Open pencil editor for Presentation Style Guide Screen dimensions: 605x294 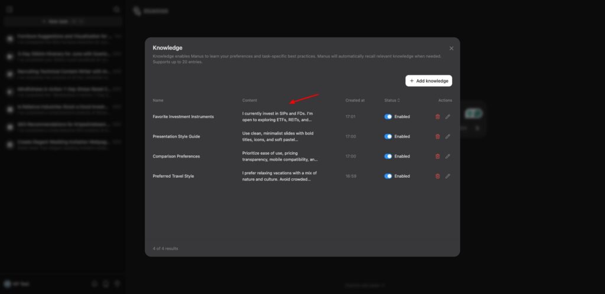click(447, 136)
